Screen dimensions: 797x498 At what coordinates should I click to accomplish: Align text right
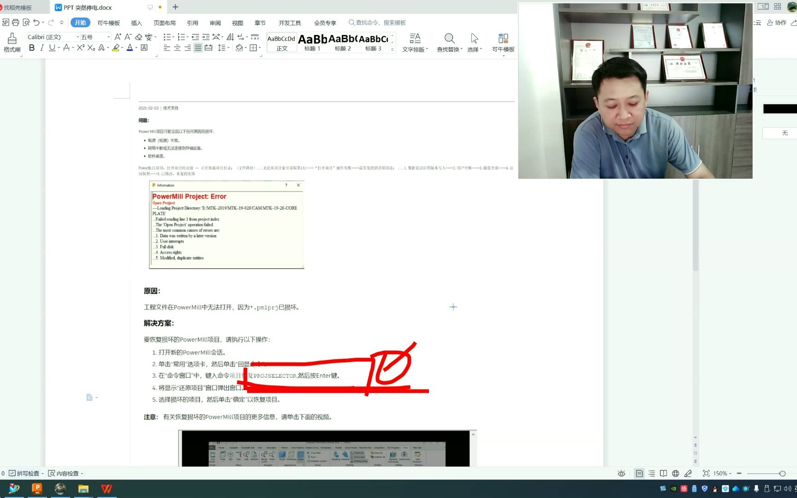click(188, 48)
